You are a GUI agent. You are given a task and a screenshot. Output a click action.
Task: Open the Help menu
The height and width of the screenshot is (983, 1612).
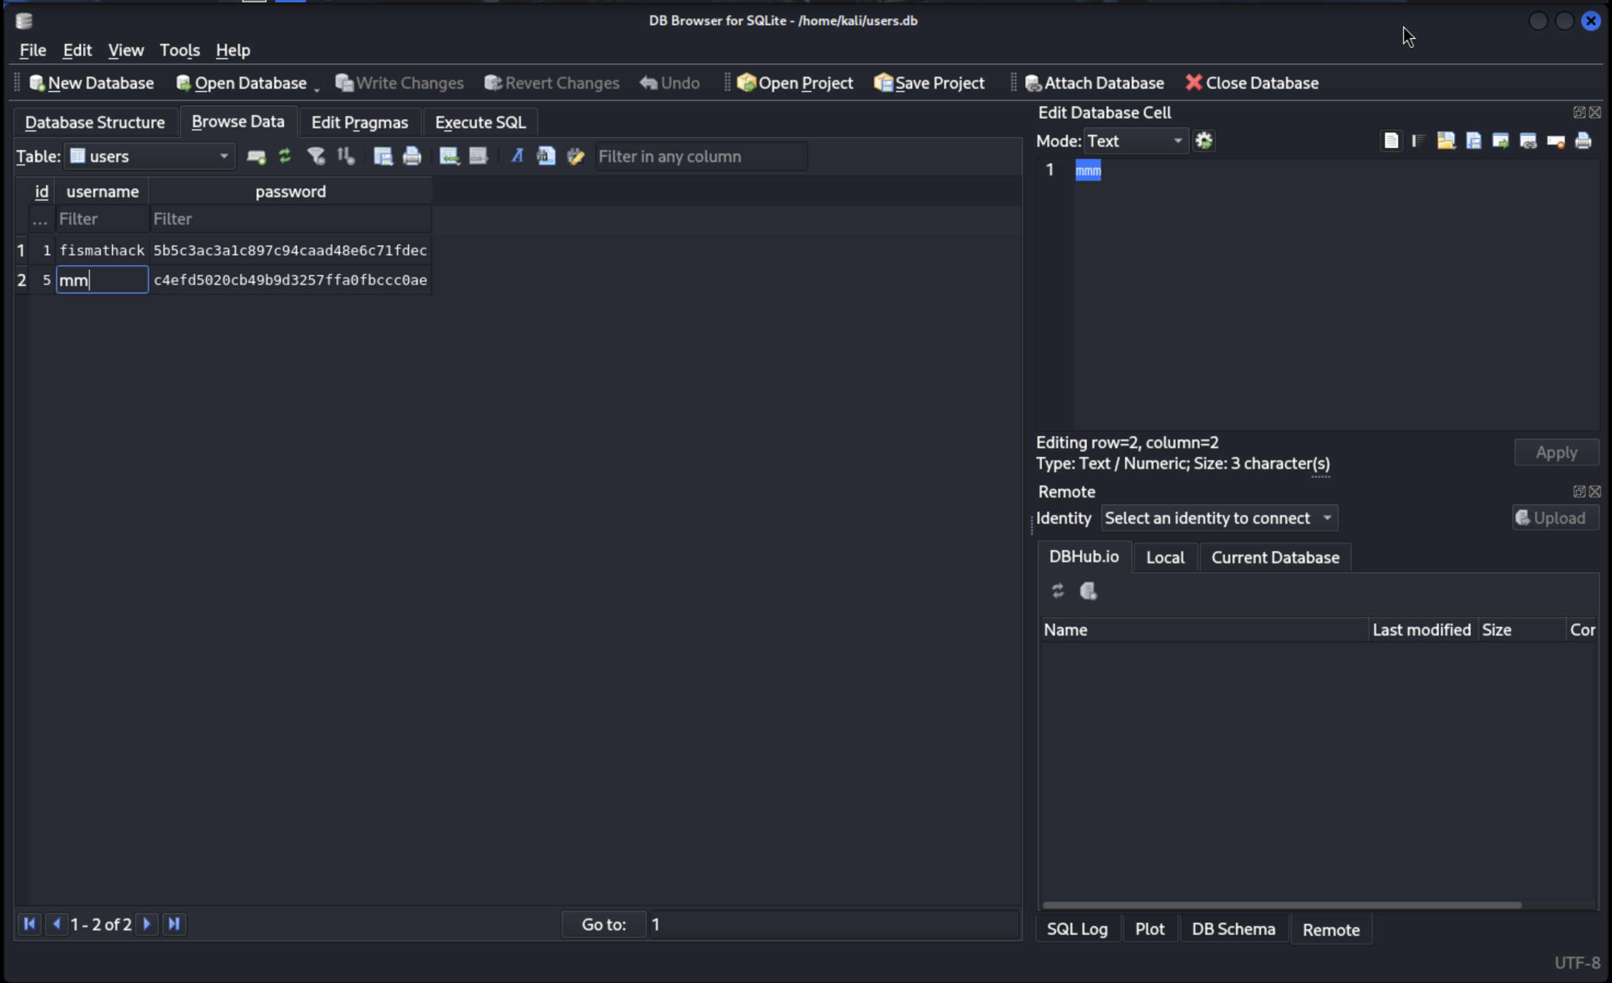(x=233, y=50)
